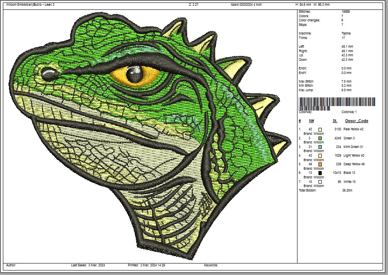Choose the Light Yellow 40 swatch

coord(320,156)
